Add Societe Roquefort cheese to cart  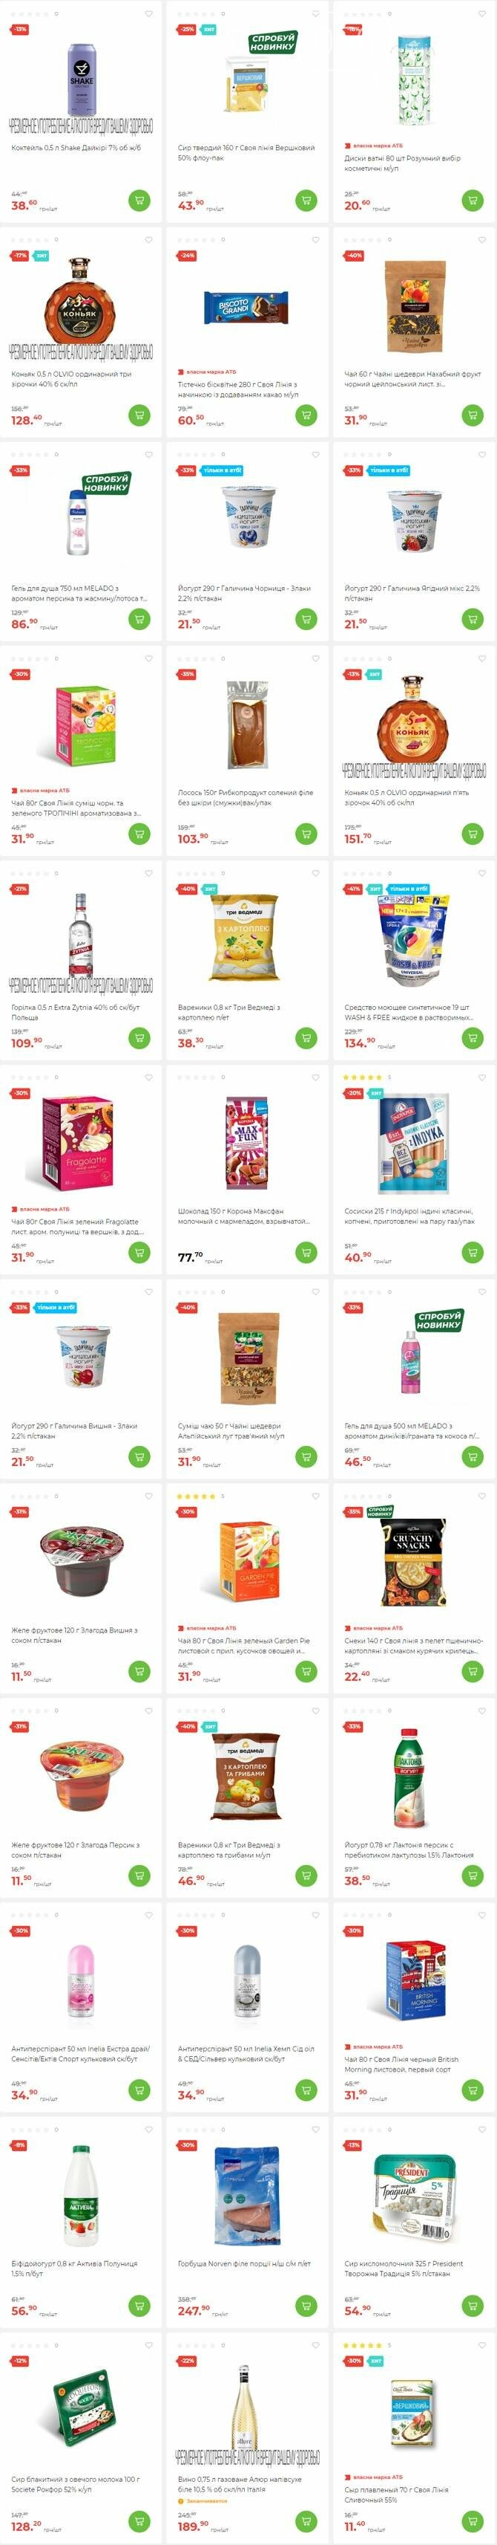[x=139, y=2519]
